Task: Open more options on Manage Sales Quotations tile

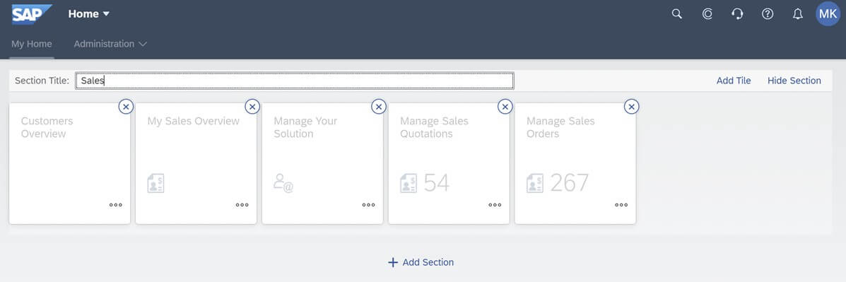Action: [x=495, y=205]
